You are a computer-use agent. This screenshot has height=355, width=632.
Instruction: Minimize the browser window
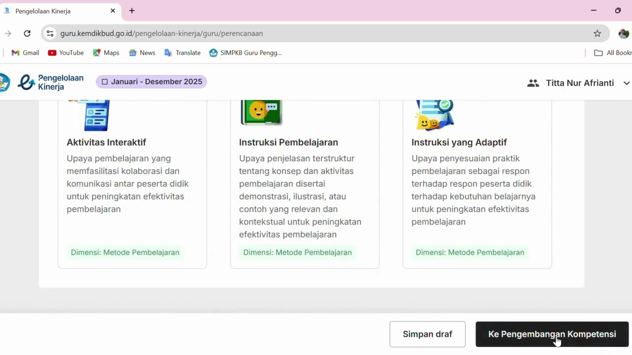593,10
